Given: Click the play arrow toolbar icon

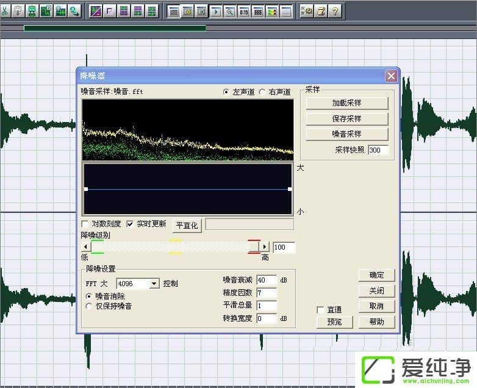Looking at the screenshot, I should (x=216, y=11).
